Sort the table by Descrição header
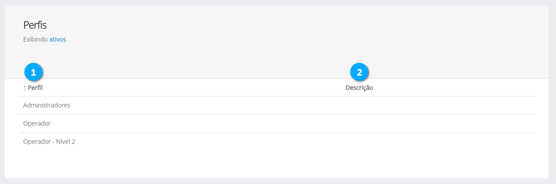This screenshot has height=184, width=556. point(359,88)
